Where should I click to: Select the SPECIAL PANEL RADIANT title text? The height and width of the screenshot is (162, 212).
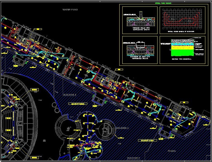[163, 3]
